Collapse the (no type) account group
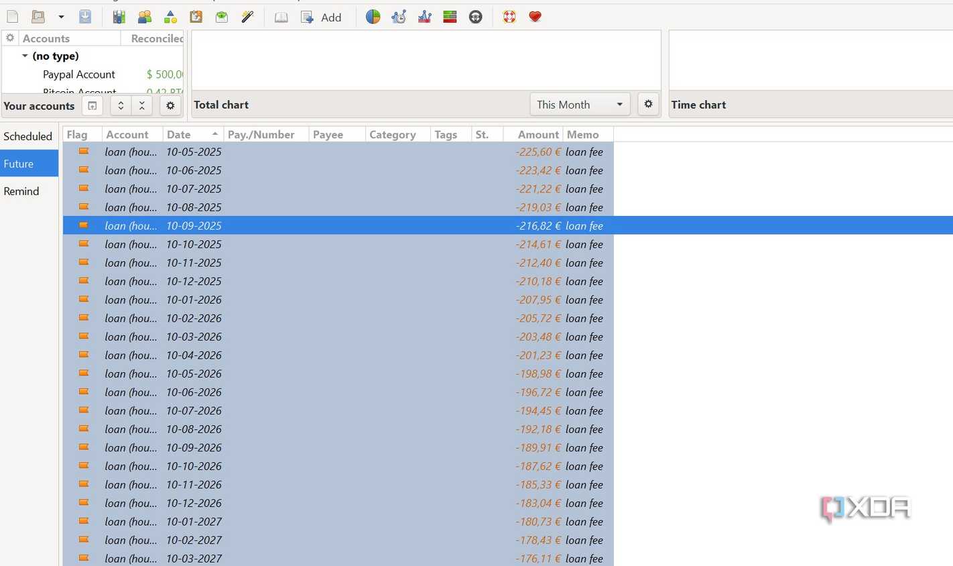Image resolution: width=953 pixels, height=566 pixels. click(x=25, y=56)
